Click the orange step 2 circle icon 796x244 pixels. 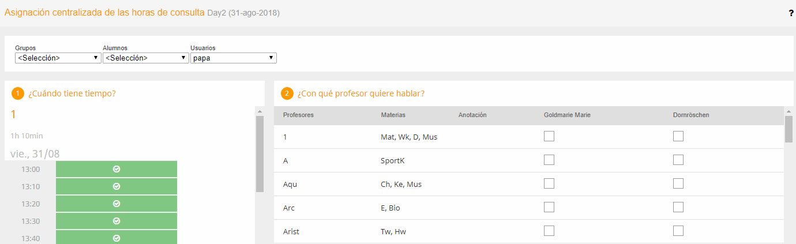pyautogui.click(x=287, y=93)
